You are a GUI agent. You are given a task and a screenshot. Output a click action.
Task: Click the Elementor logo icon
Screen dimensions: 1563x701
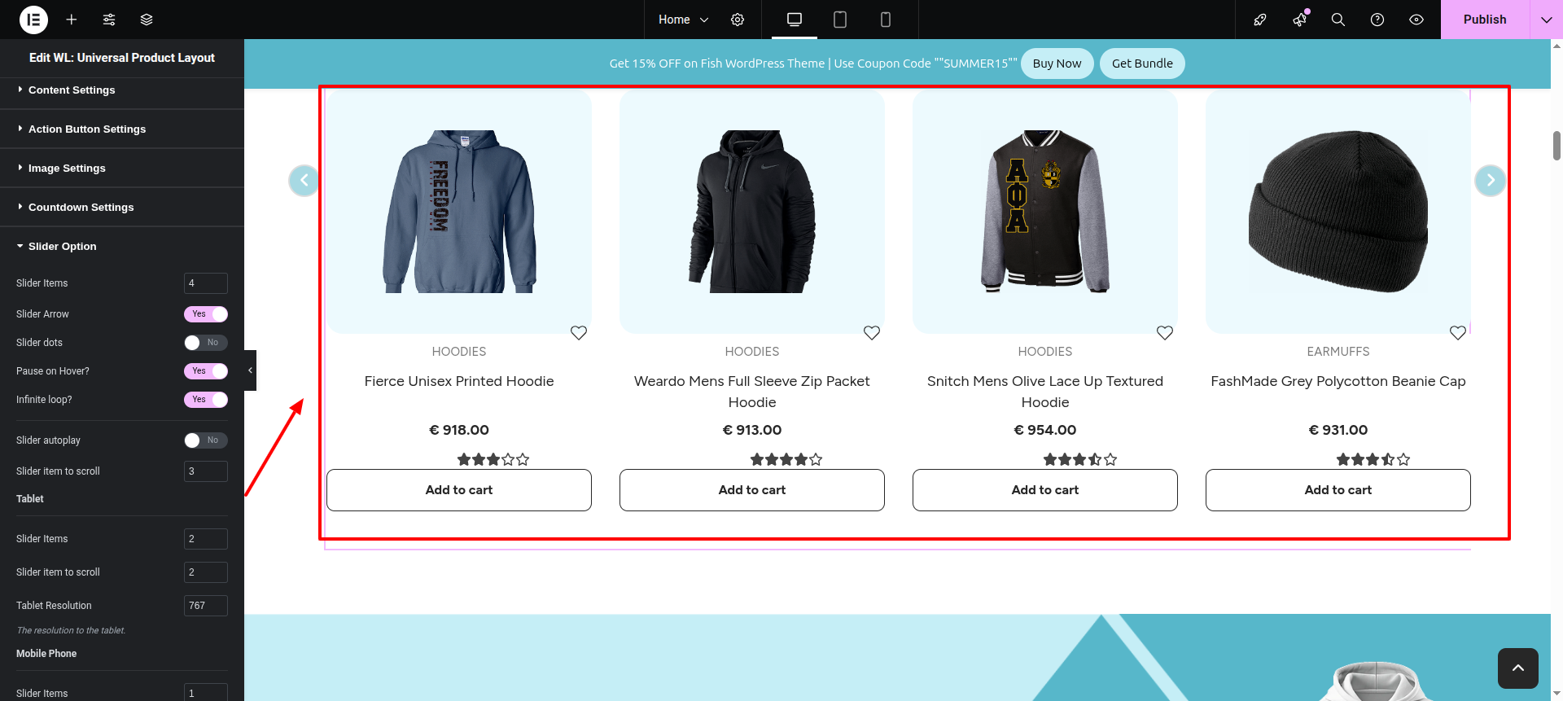click(x=33, y=20)
